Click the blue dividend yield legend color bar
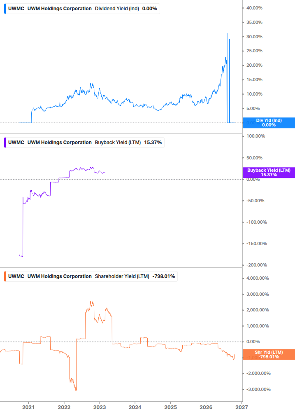Viewport: 295px width, 414px height. click(5, 9)
